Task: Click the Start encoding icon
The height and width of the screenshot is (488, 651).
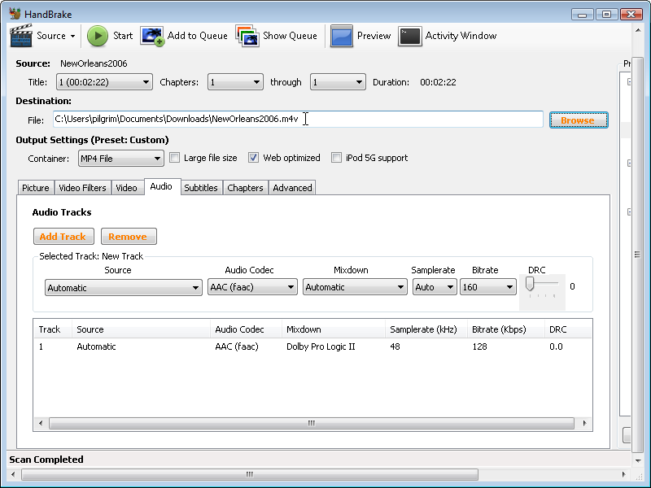Action: point(98,36)
